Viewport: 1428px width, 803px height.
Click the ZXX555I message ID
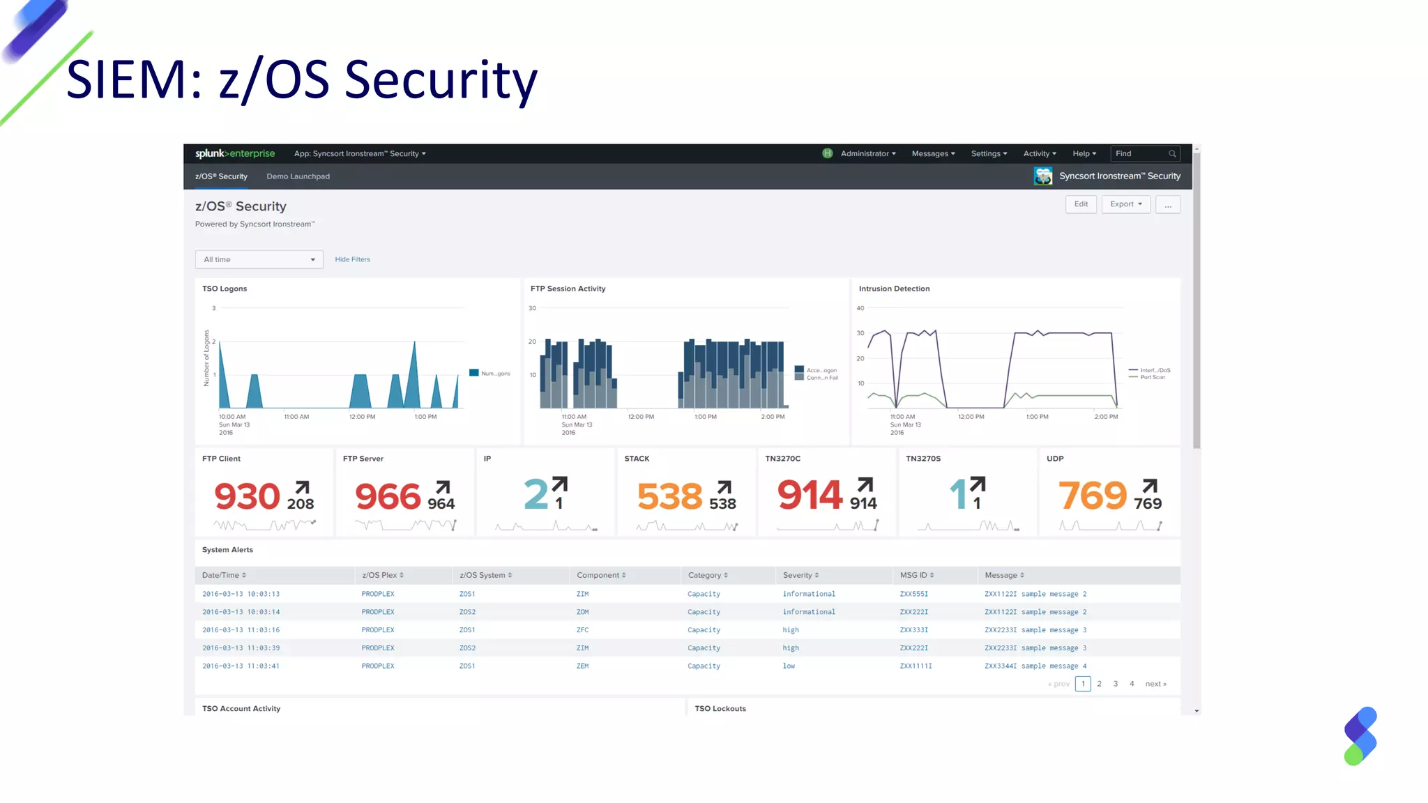pyautogui.click(x=913, y=594)
